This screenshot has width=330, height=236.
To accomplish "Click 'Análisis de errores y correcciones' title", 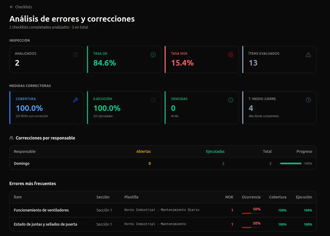I will pos(72,19).
